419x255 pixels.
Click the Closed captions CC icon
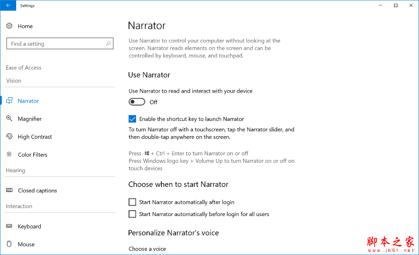point(9,191)
